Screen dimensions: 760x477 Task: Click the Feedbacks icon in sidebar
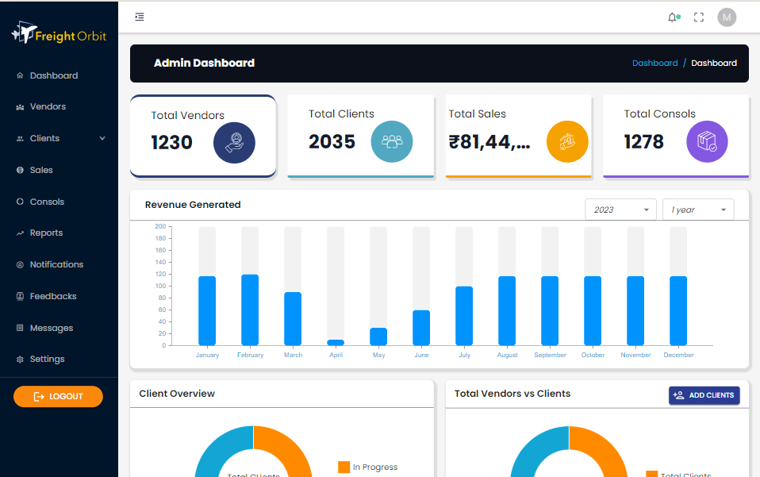[20, 296]
